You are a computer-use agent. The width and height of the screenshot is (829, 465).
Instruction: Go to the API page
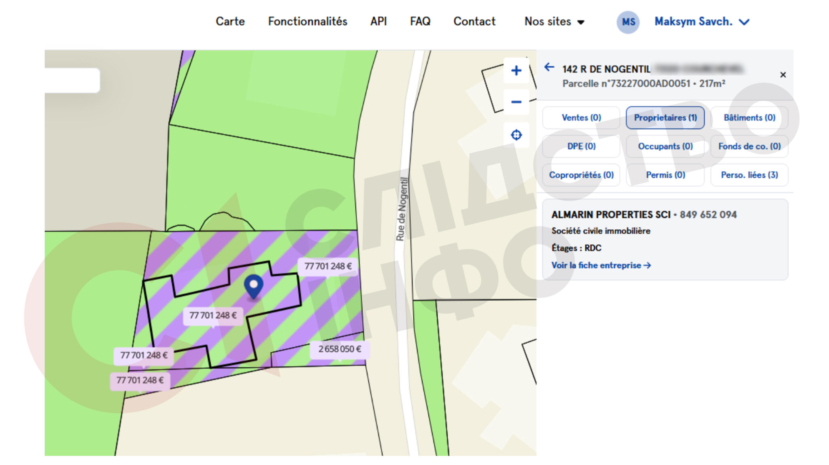pos(378,21)
